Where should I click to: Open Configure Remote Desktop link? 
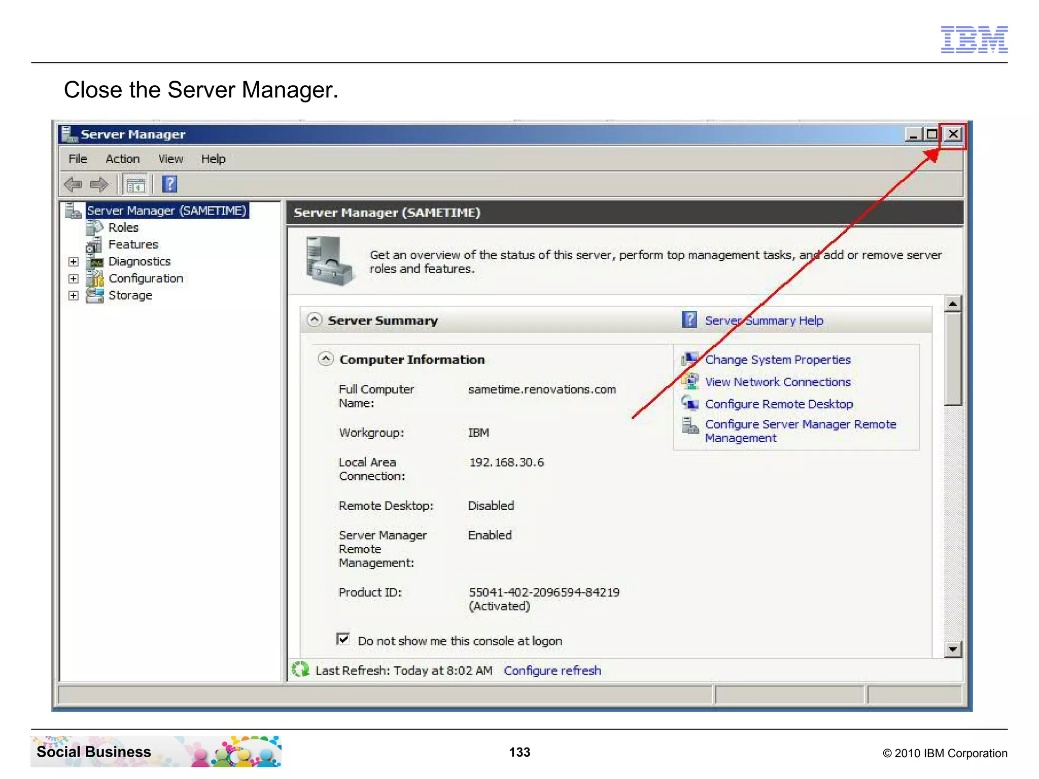pyautogui.click(x=779, y=404)
